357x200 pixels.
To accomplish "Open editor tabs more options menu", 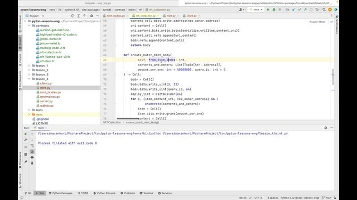I will point(331,16).
